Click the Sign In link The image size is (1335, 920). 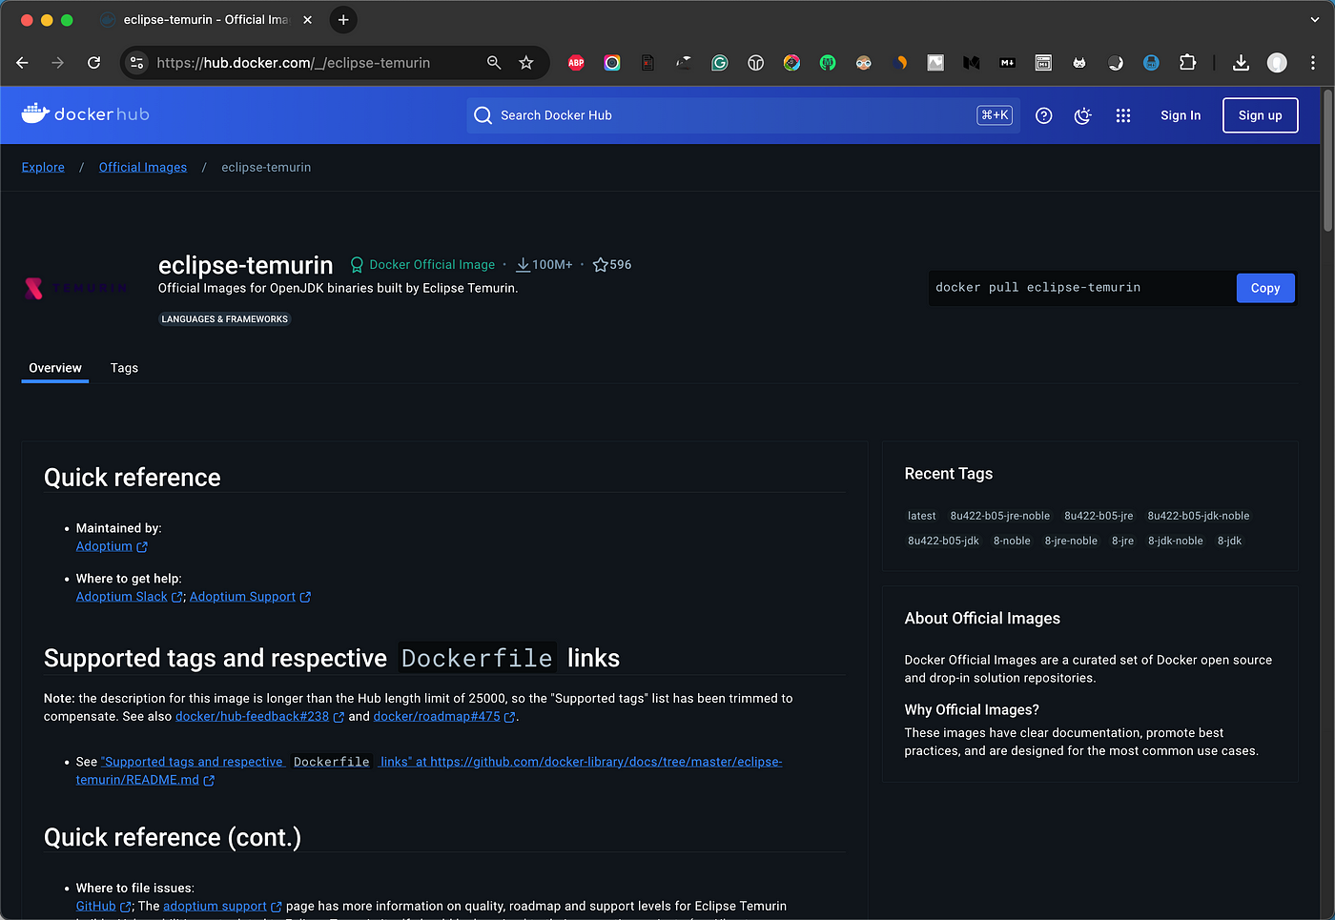1181,115
